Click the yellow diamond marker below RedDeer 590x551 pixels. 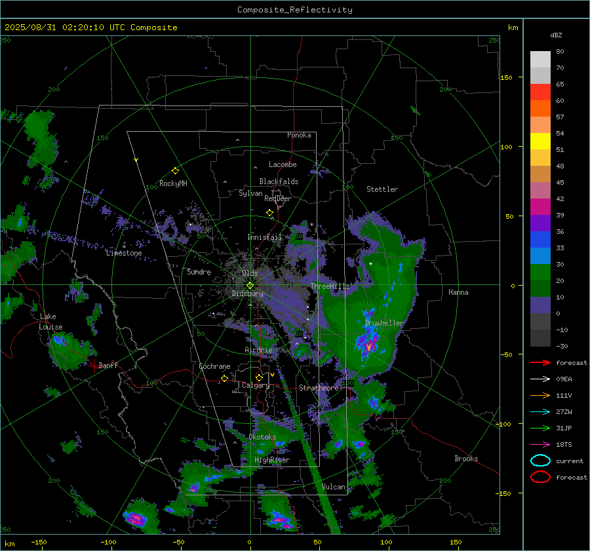(269, 213)
